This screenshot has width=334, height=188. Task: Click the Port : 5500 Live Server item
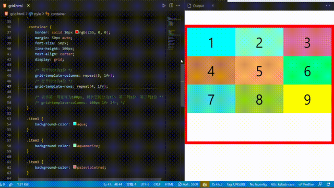pyautogui.click(x=188, y=184)
